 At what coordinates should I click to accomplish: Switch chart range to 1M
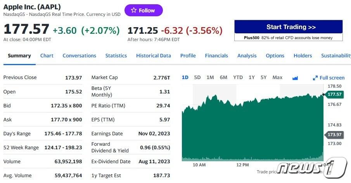click(210, 78)
